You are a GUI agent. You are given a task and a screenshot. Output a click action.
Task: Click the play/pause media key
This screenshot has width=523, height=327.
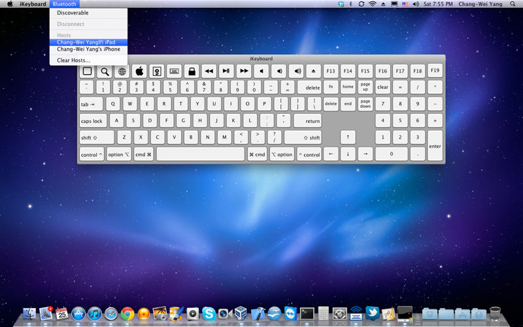226,71
